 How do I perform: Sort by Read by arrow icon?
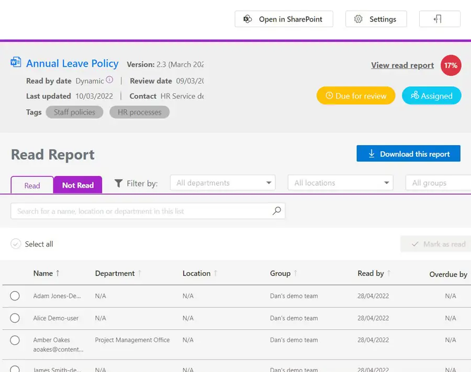coord(389,273)
